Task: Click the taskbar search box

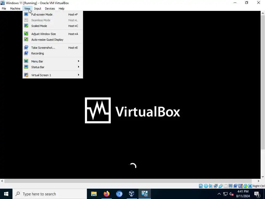Action: click(x=50, y=194)
